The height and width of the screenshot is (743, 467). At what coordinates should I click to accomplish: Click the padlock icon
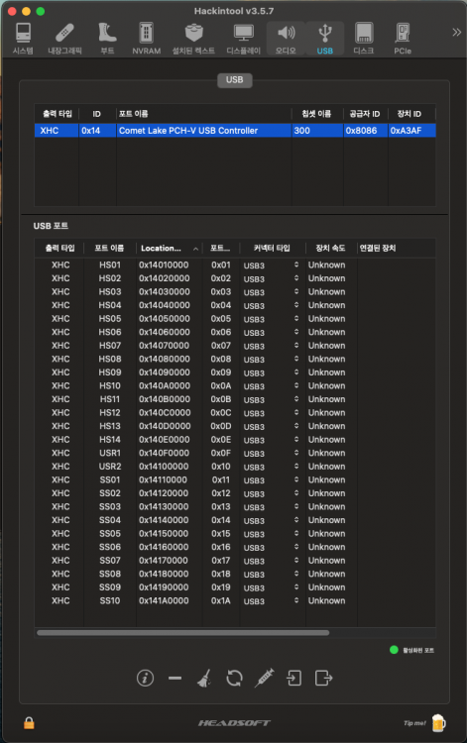pyautogui.click(x=29, y=722)
